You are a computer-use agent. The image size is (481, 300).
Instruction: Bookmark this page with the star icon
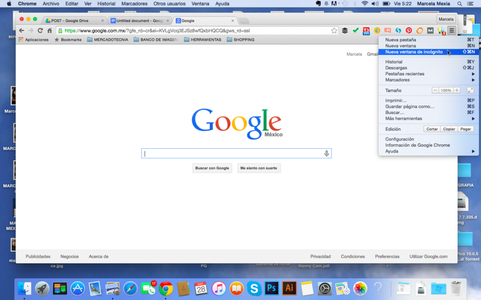[334, 30]
